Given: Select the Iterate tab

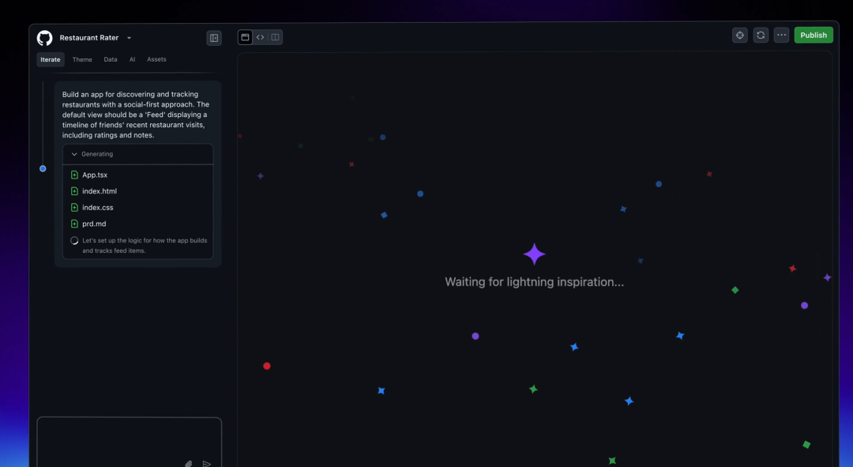Looking at the screenshot, I should [50, 59].
